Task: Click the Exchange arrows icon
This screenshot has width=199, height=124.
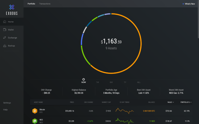Action: 5,38
